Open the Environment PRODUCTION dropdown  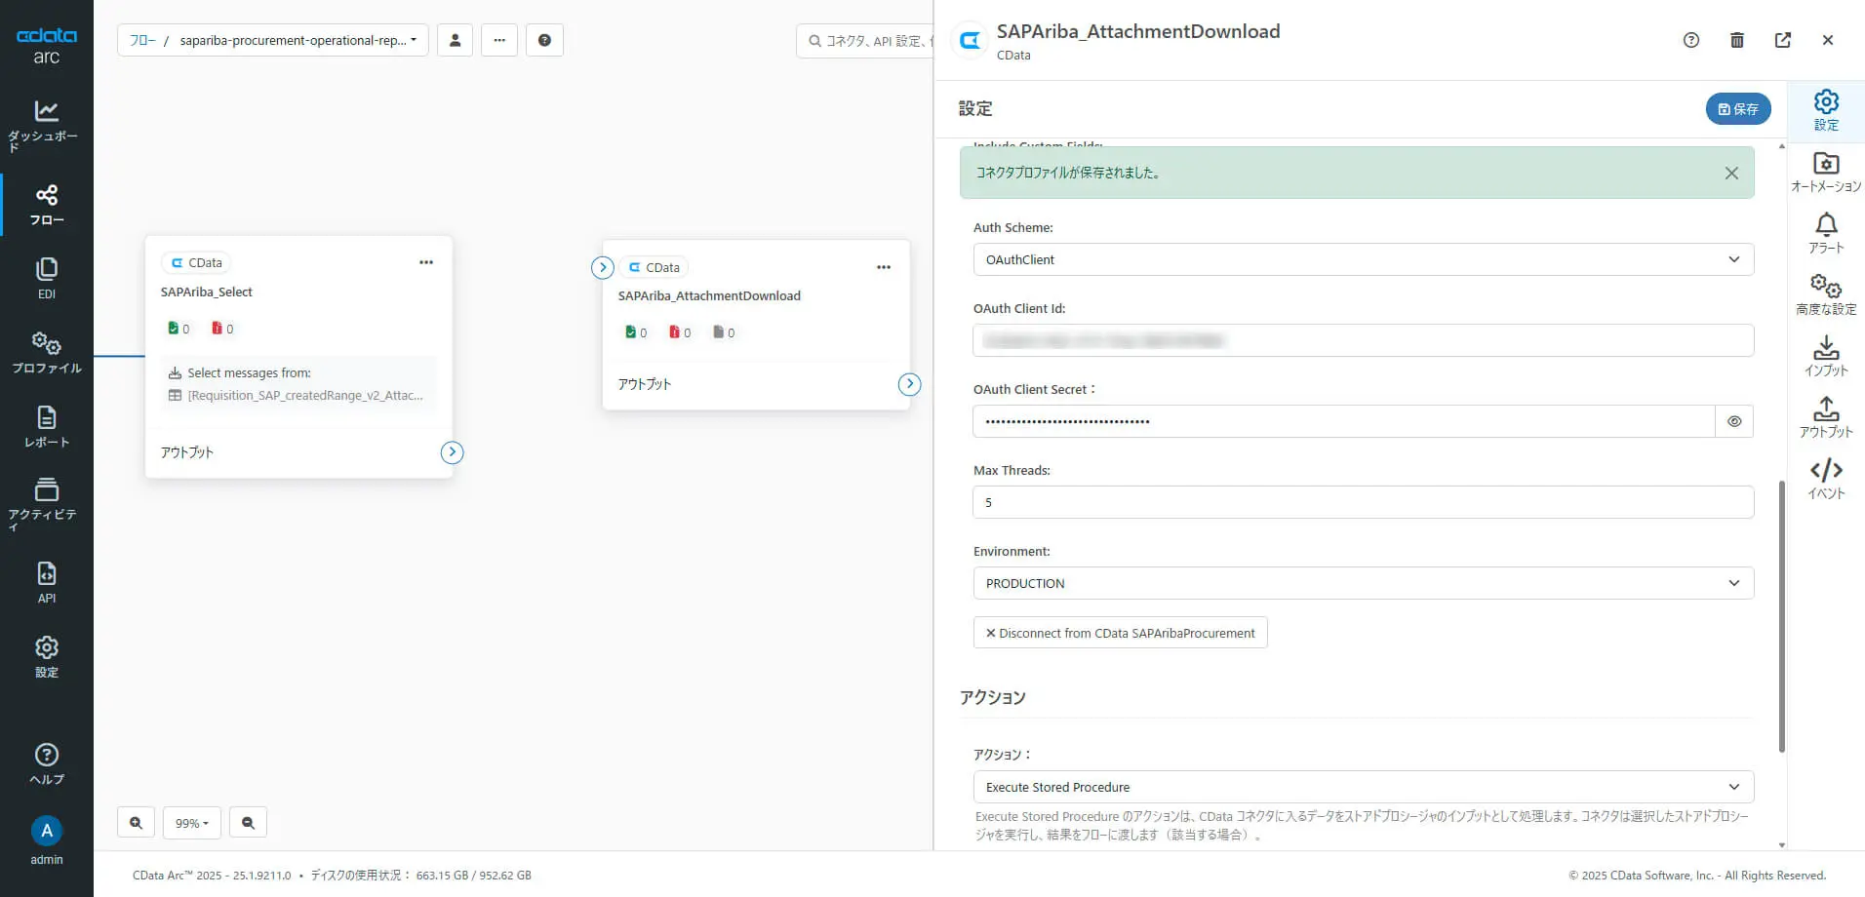tap(1363, 583)
